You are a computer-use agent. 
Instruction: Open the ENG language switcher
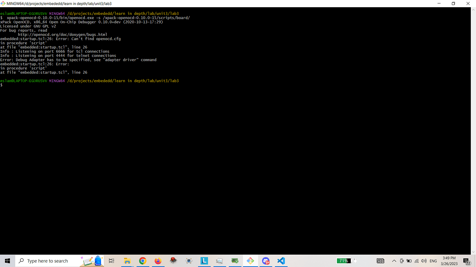433,261
